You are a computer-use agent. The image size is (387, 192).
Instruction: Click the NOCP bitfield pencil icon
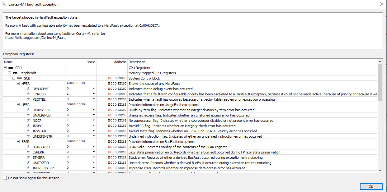tap(28, 121)
